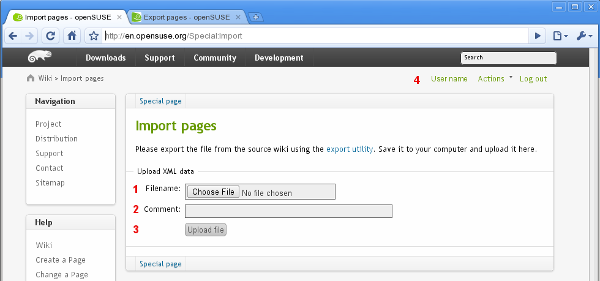Click the Go arrow beside the address bar

538,36
